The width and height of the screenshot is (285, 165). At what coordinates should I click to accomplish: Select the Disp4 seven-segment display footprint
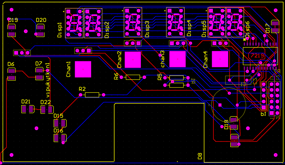pos(175,22)
